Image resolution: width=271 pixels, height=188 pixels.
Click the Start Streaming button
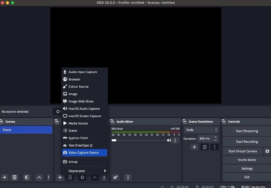pyautogui.click(x=247, y=131)
